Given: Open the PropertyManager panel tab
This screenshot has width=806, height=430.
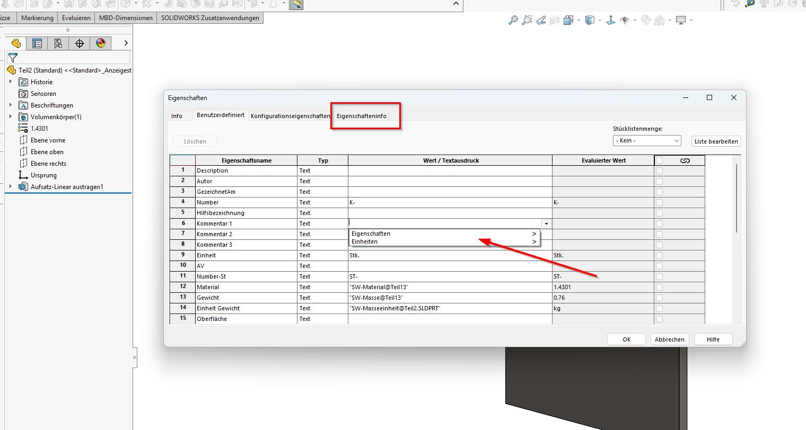Looking at the screenshot, I should 37,43.
